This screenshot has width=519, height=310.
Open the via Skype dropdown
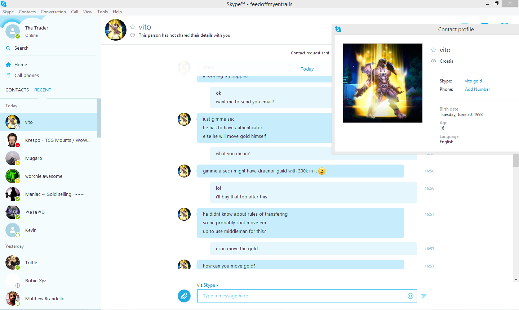click(x=211, y=285)
